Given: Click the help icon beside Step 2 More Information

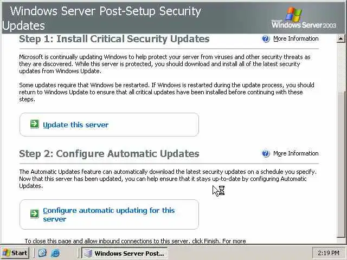Looking at the screenshot, I should tap(266, 154).
